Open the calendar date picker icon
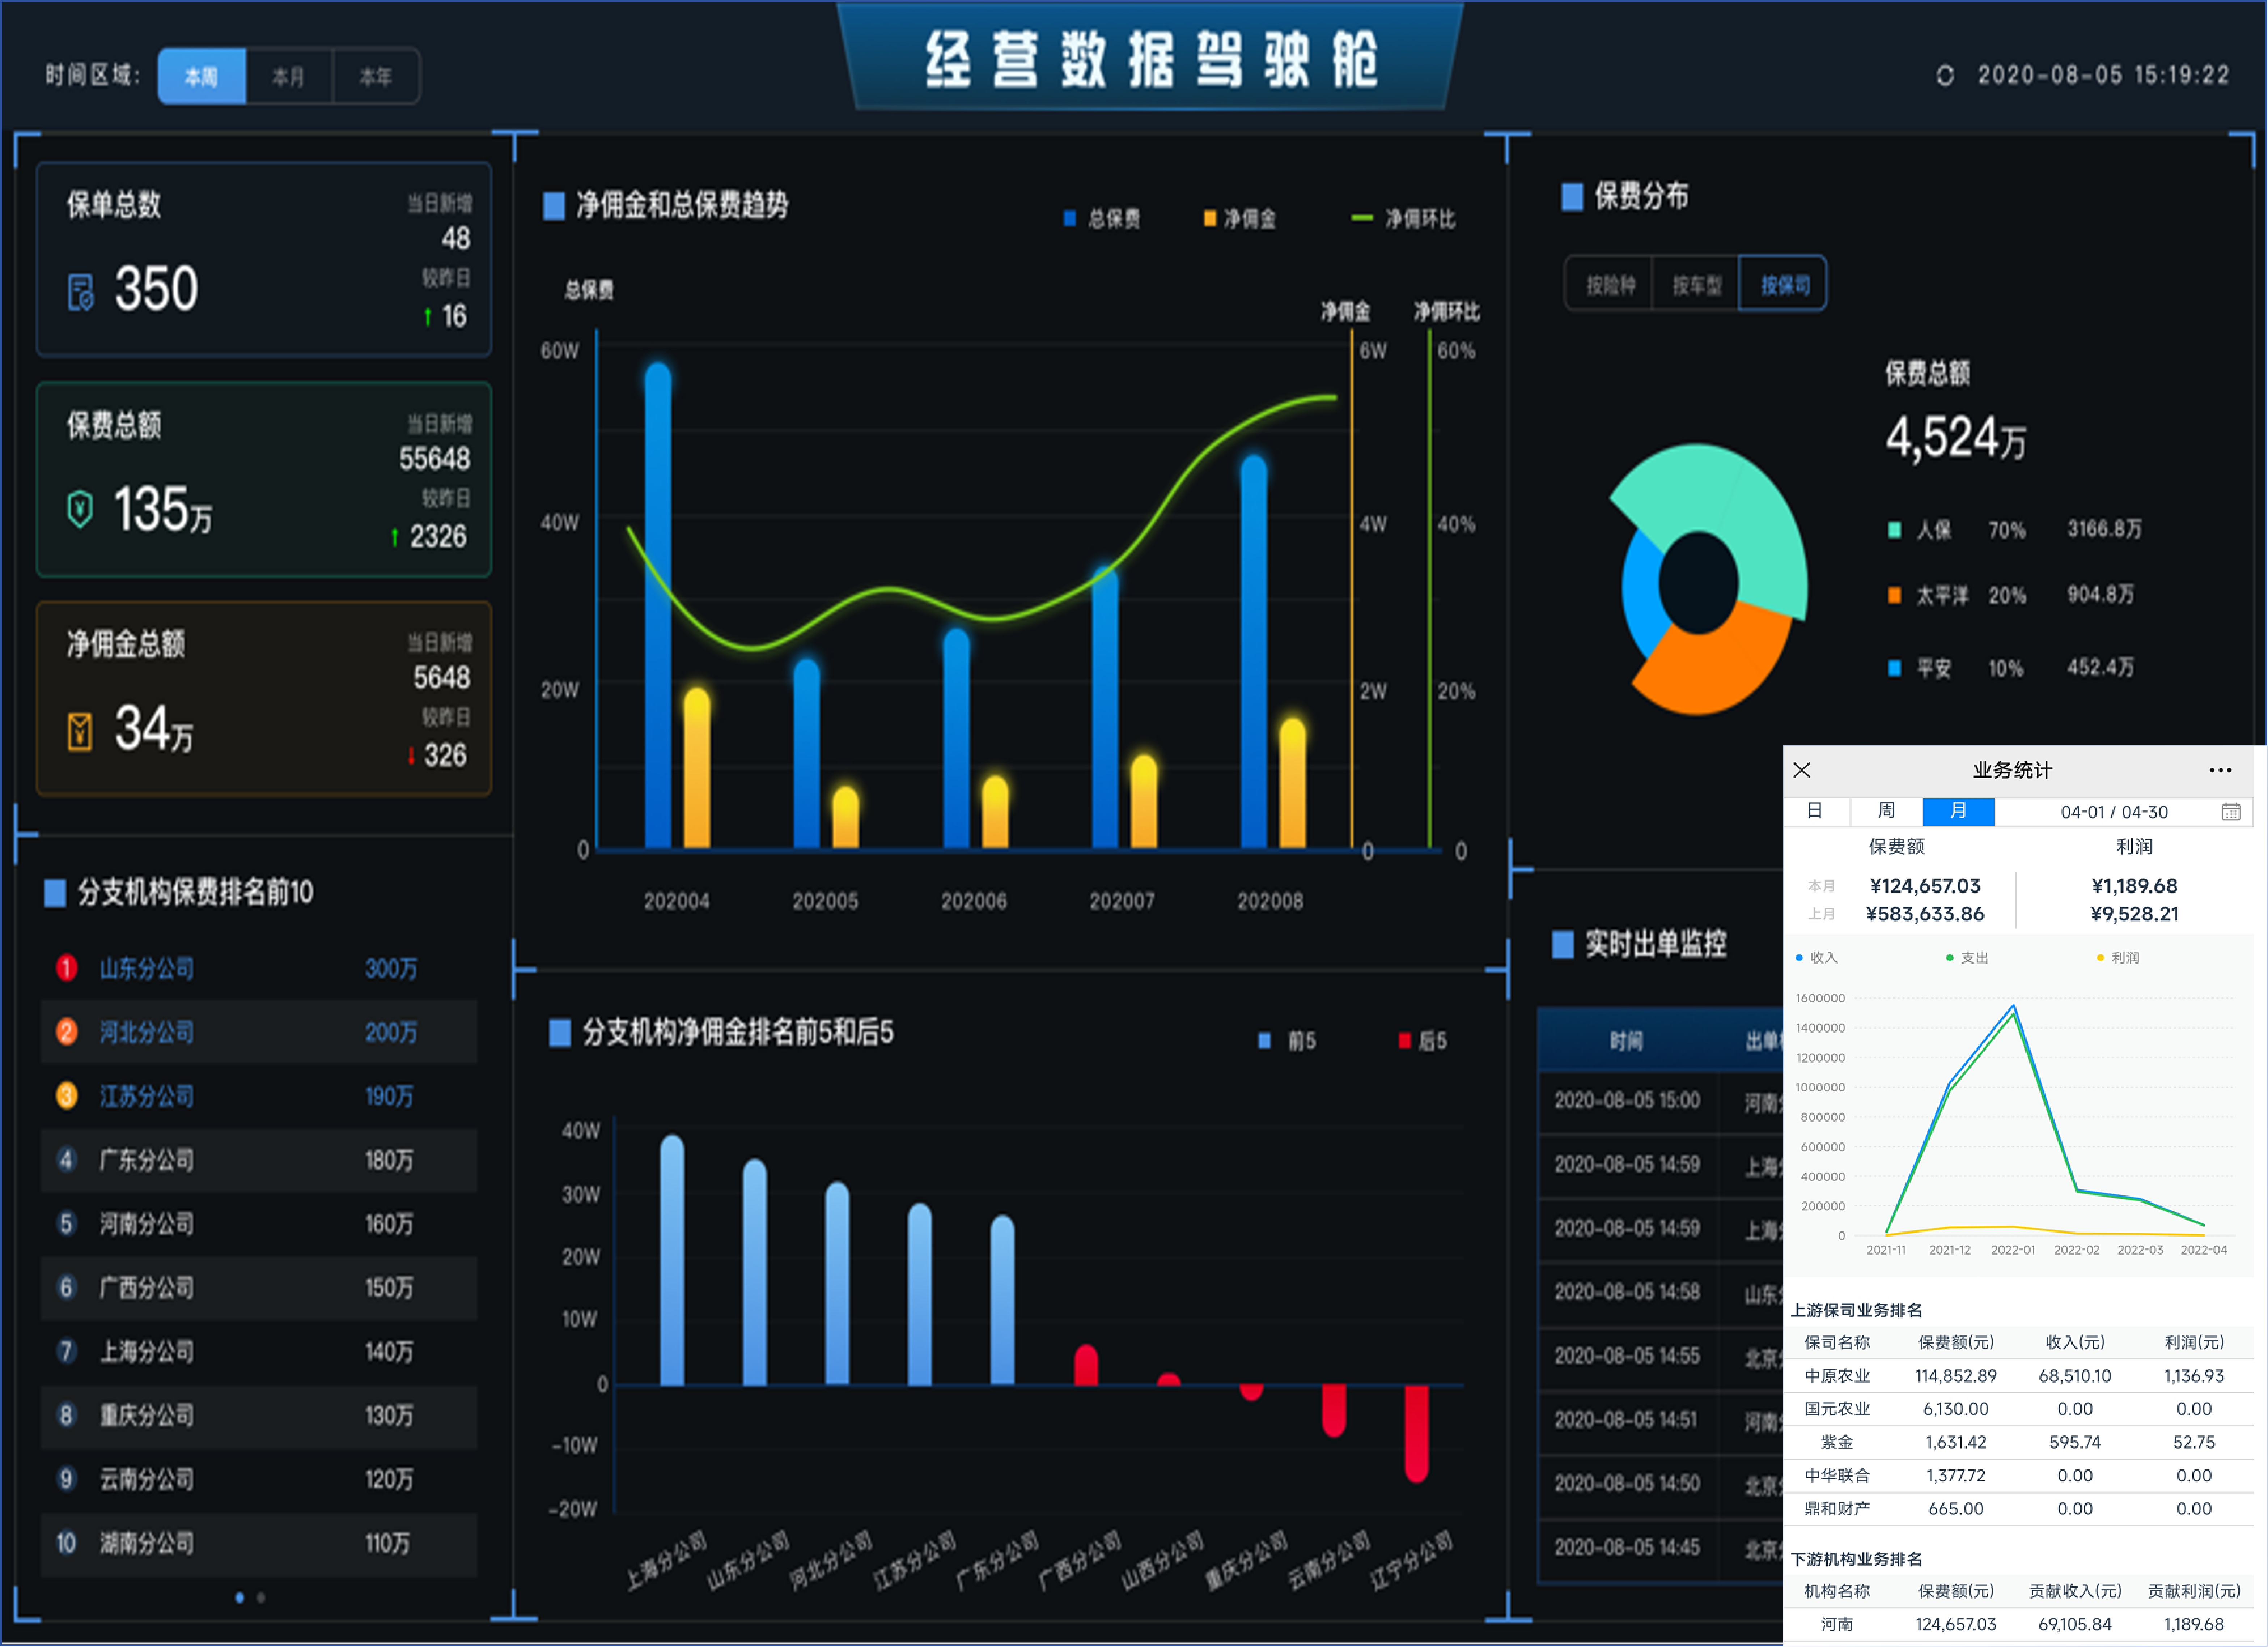Viewport: 2268px width, 1647px height. (x=2231, y=812)
